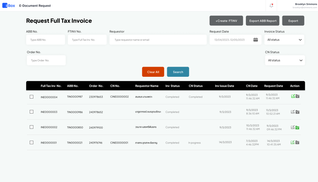
Task: Click the CN edit icon for INE0000003
Action: (293, 112)
